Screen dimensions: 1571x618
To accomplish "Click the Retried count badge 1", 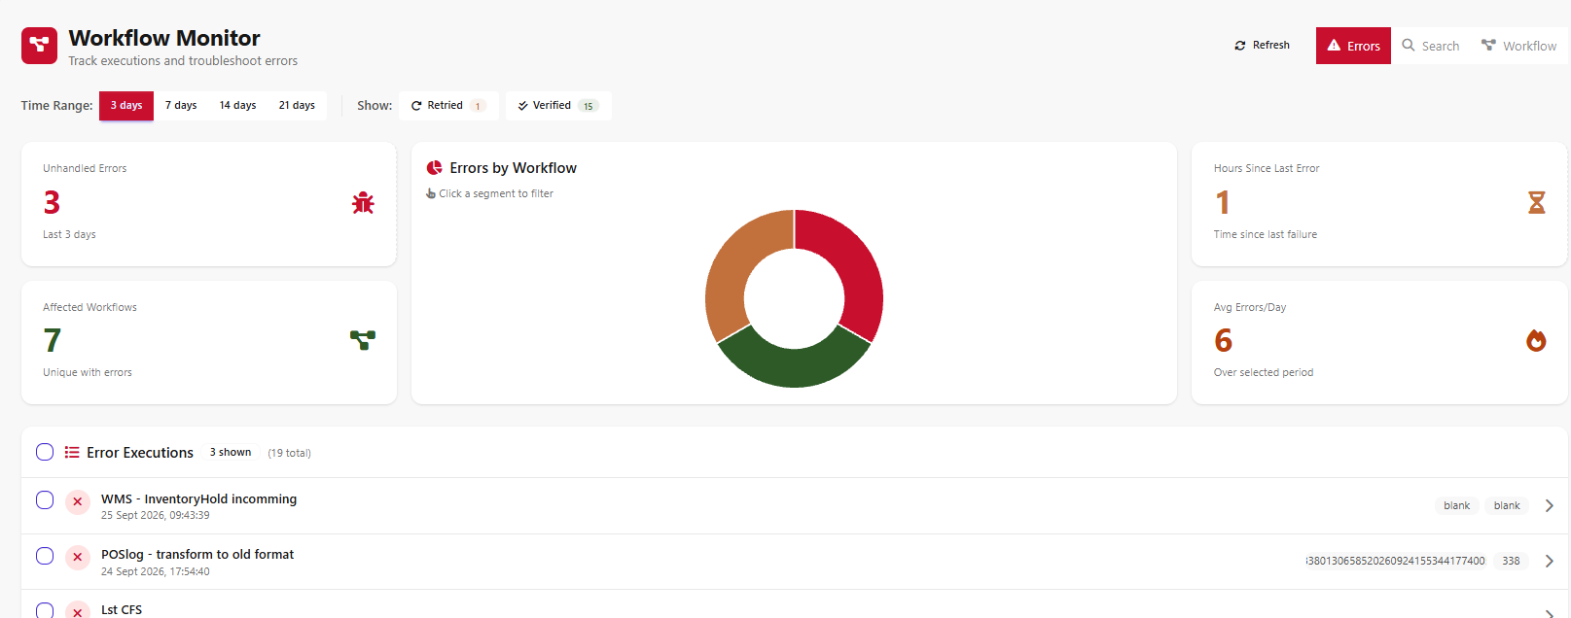I will coord(478,106).
